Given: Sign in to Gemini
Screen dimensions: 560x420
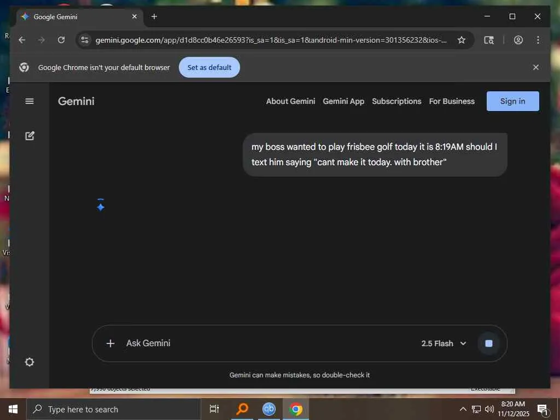Looking at the screenshot, I should pos(512,101).
